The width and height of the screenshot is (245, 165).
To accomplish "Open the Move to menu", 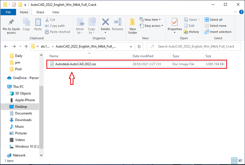I will coord(80,26).
